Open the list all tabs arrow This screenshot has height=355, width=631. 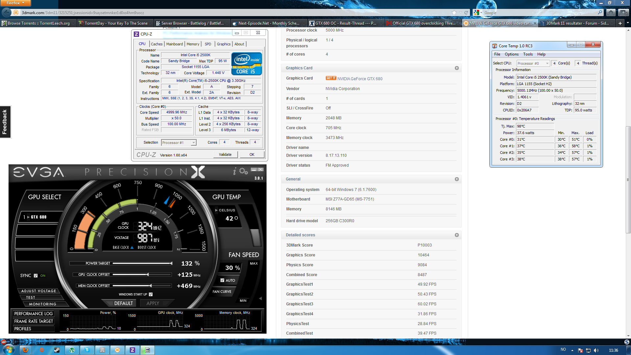pos(627,23)
